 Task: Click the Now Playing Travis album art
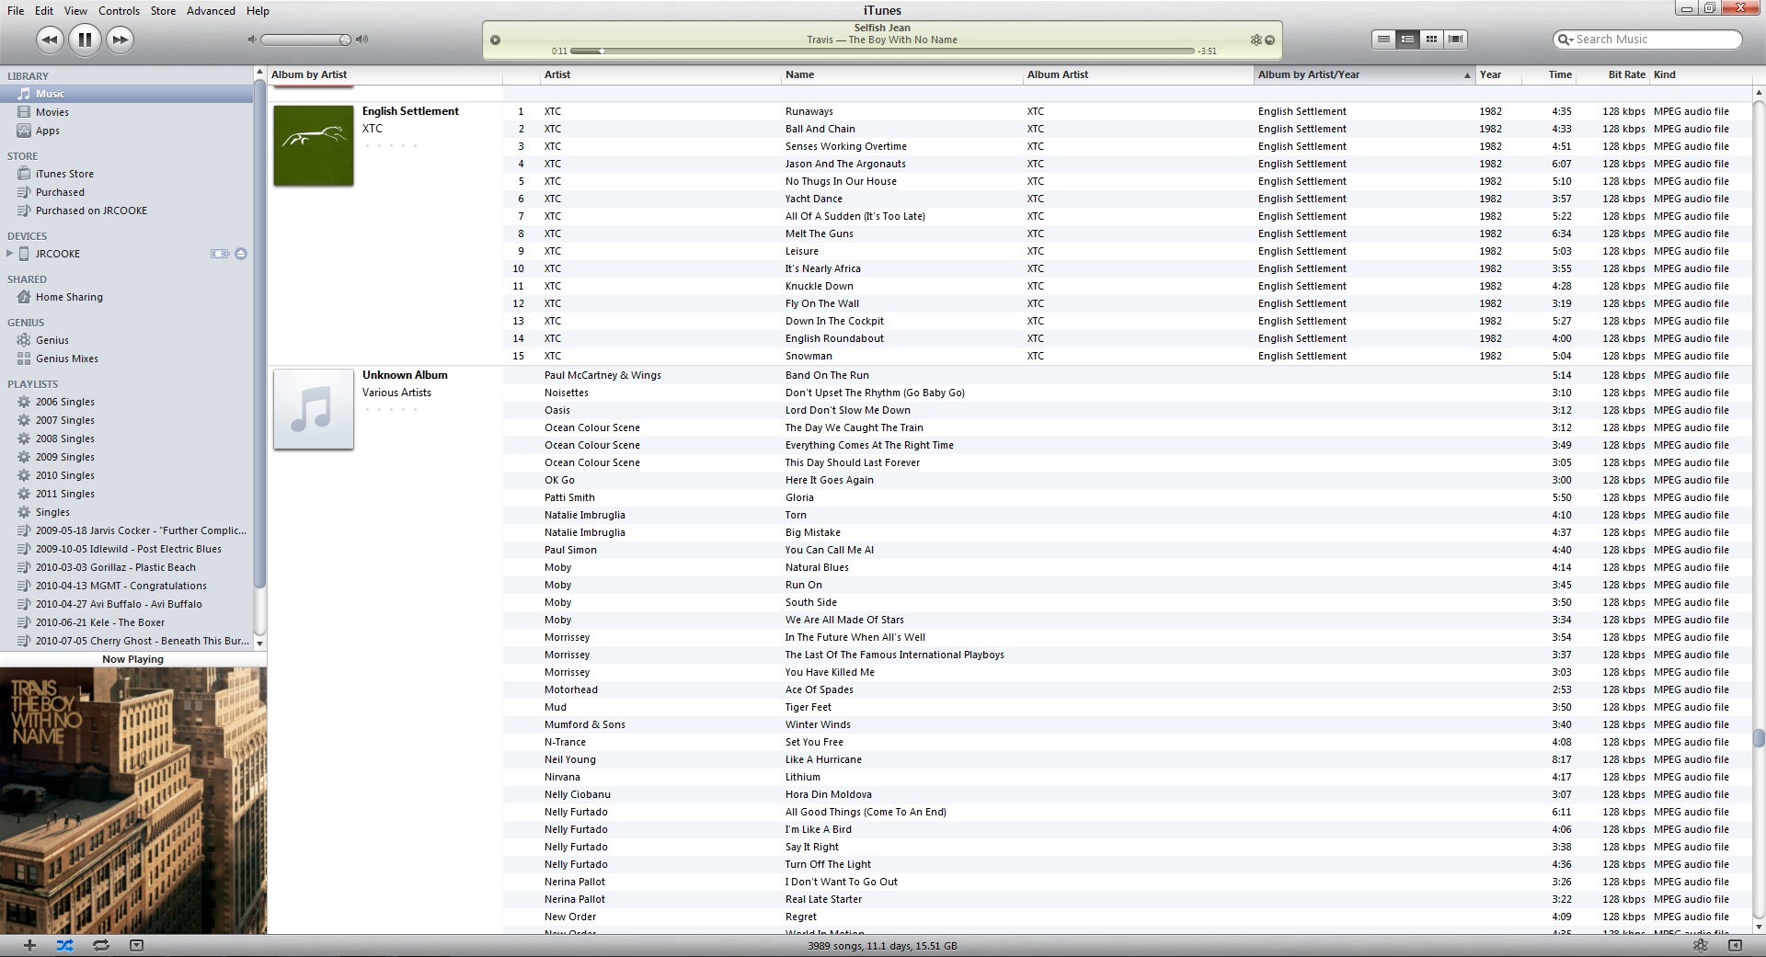point(133,801)
